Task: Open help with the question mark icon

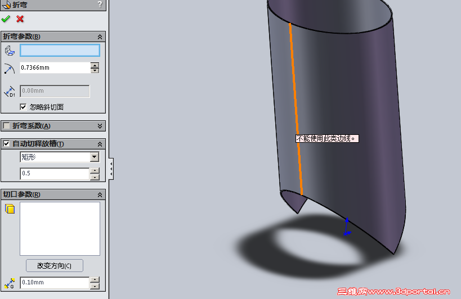Action: 100,4
